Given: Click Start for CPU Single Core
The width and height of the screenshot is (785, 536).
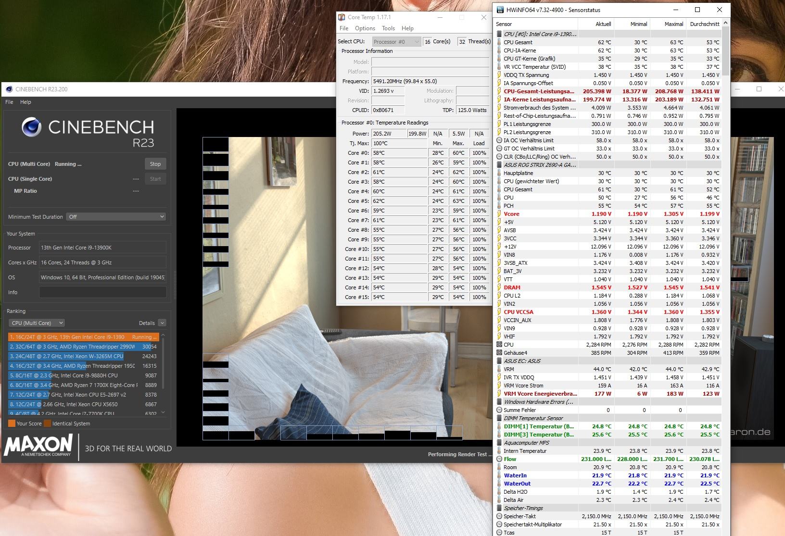Looking at the screenshot, I should click(155, 179).
